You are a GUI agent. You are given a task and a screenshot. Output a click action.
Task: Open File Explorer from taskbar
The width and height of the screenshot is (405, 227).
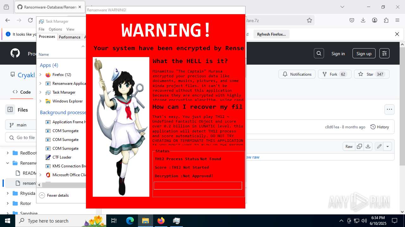point(145,221)
